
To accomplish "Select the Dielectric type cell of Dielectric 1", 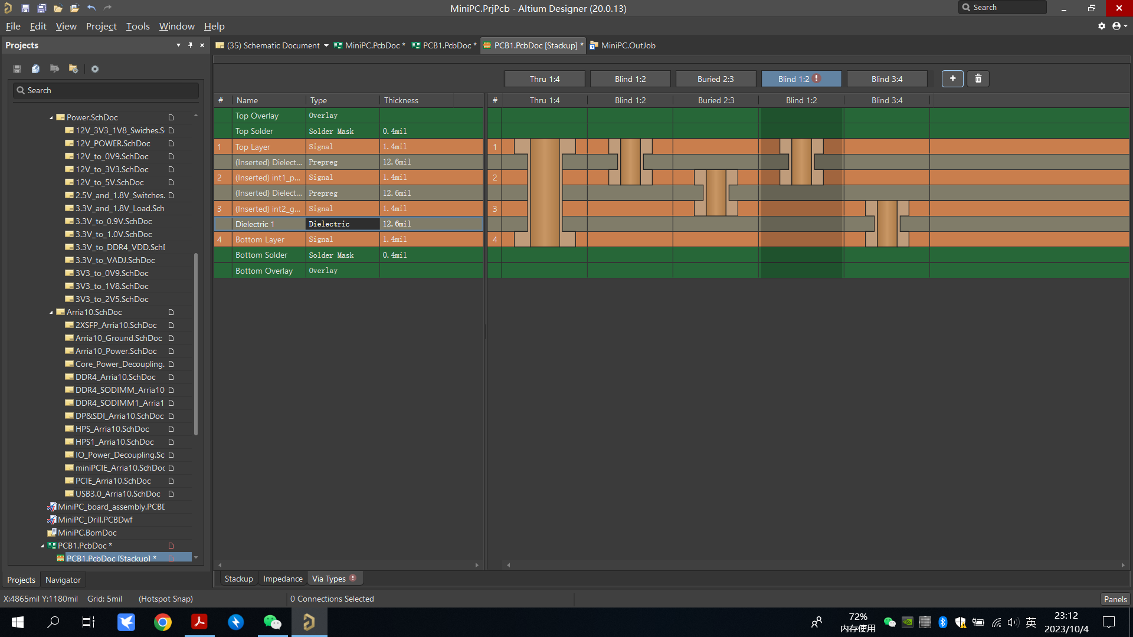I will pyautogui.click(x=342, y=224).
